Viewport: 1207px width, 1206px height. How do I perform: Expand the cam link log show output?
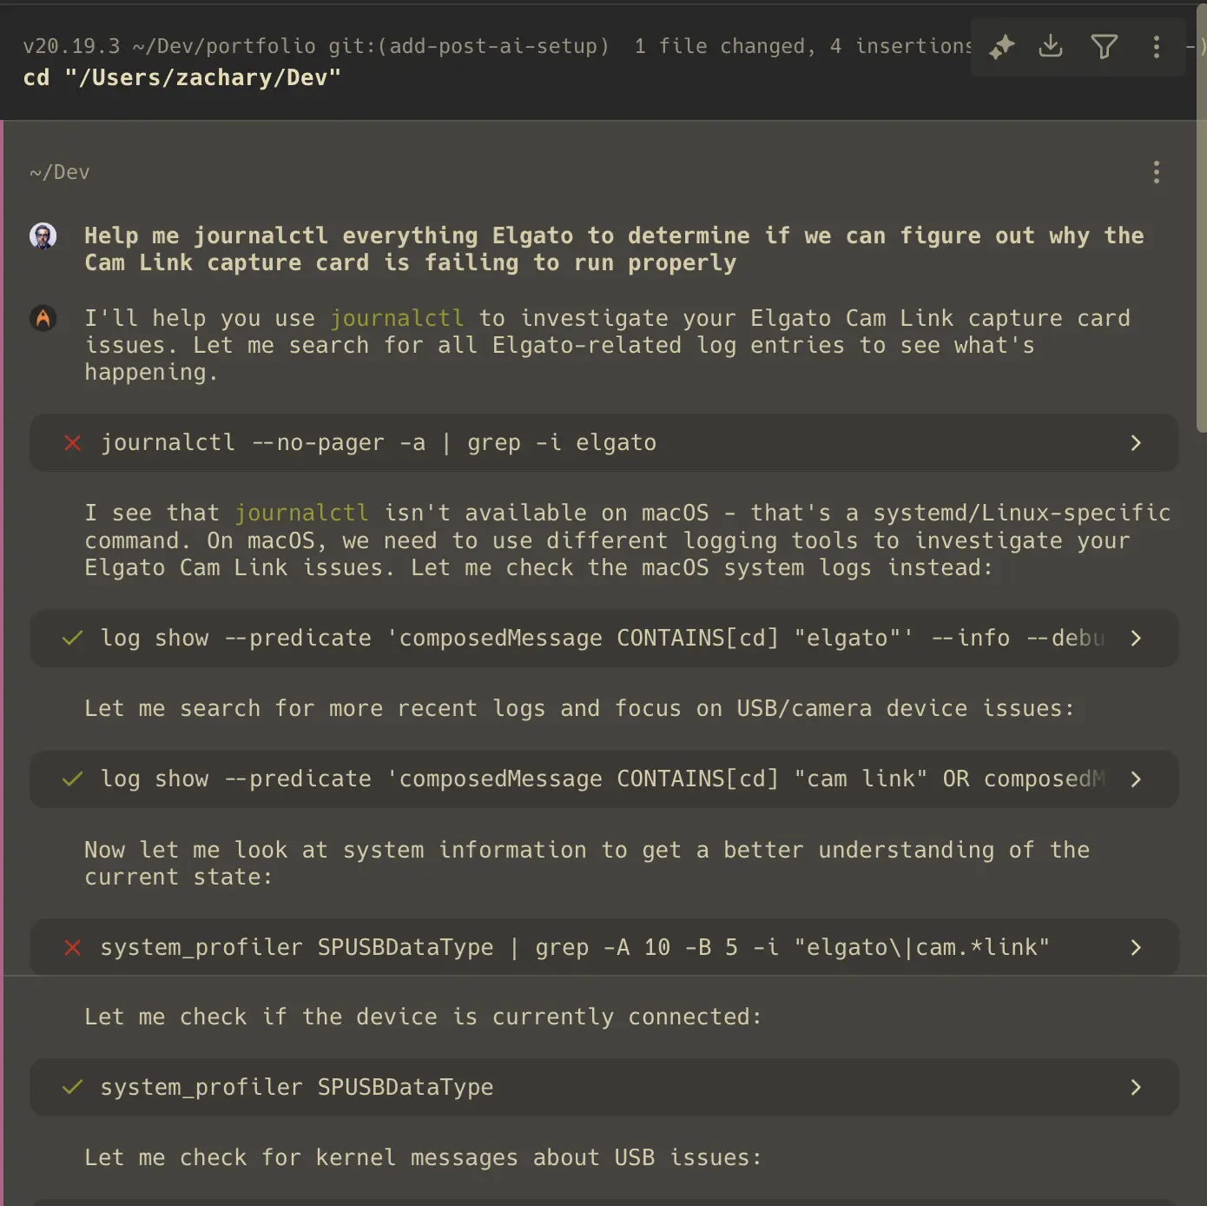(1136, 779)
